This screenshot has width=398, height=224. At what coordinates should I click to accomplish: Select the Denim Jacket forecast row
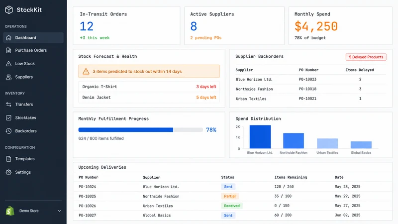[149, 98]
